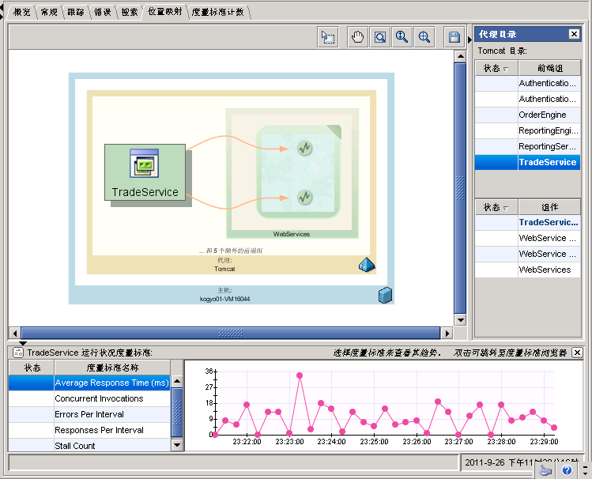Pick the interactive zoom in/out tool
The height and width of the screenshot is (479, 592).
point(402,37)
